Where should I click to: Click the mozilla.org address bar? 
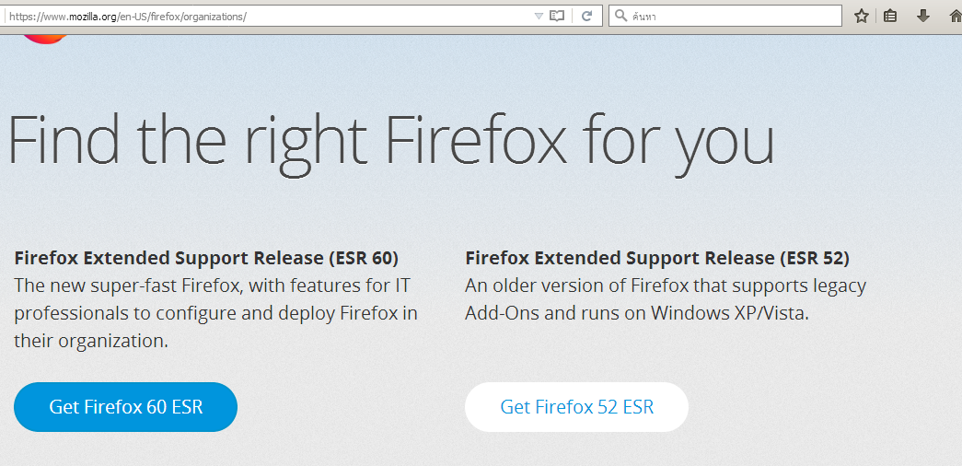coord(269,16)
